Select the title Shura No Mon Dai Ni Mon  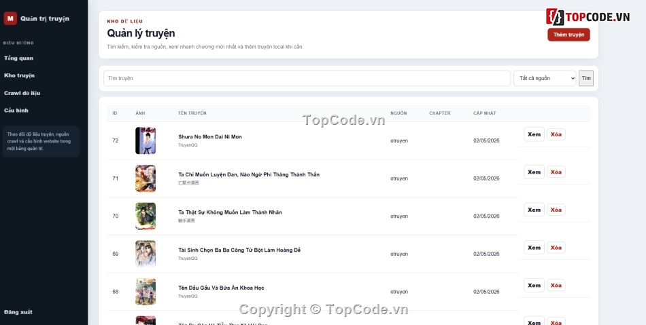(x=210, y=137)
